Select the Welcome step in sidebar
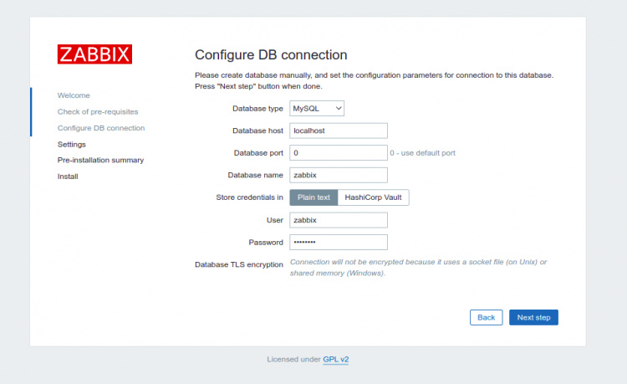Viewport: 627px width, 384px height. tap(74, 95)
